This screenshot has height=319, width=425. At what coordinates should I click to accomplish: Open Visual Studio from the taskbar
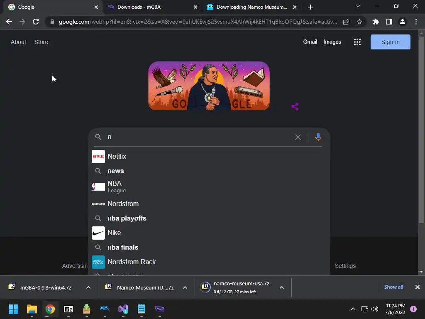123,309
